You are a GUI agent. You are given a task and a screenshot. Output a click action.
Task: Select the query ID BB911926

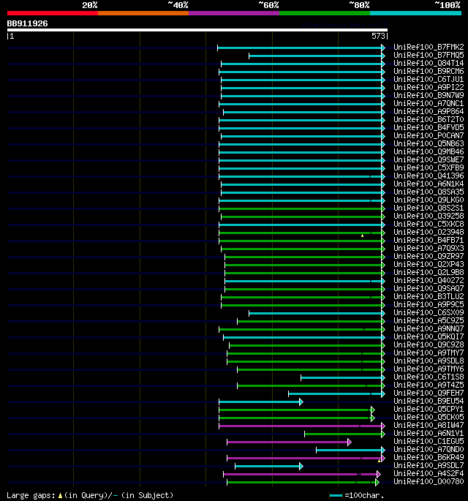[x=28, y=23]
